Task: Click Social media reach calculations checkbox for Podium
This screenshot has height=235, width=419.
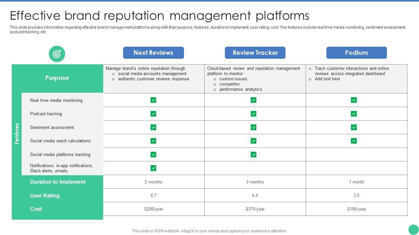Action: pyautogui.click(x=354, y=141)
